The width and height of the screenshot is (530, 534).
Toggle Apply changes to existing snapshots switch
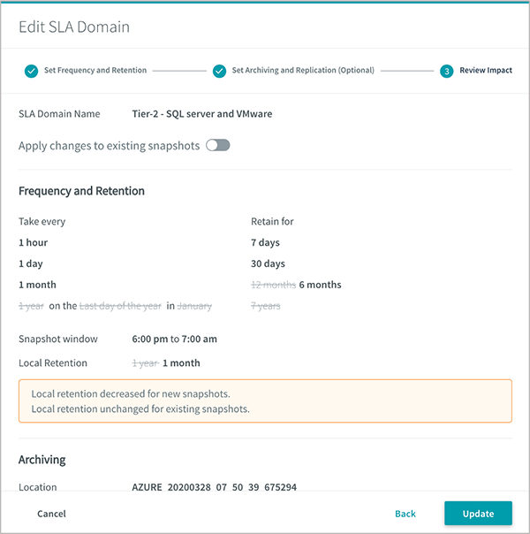(217, 145)
